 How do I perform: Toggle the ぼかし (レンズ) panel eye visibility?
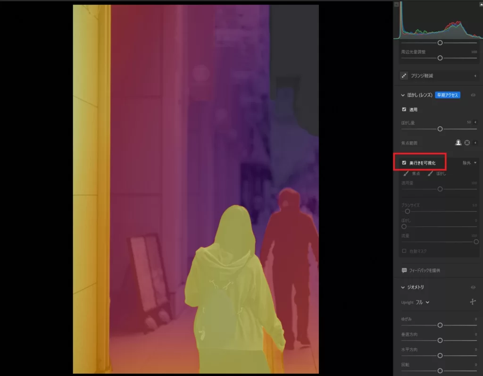(473, 95)
